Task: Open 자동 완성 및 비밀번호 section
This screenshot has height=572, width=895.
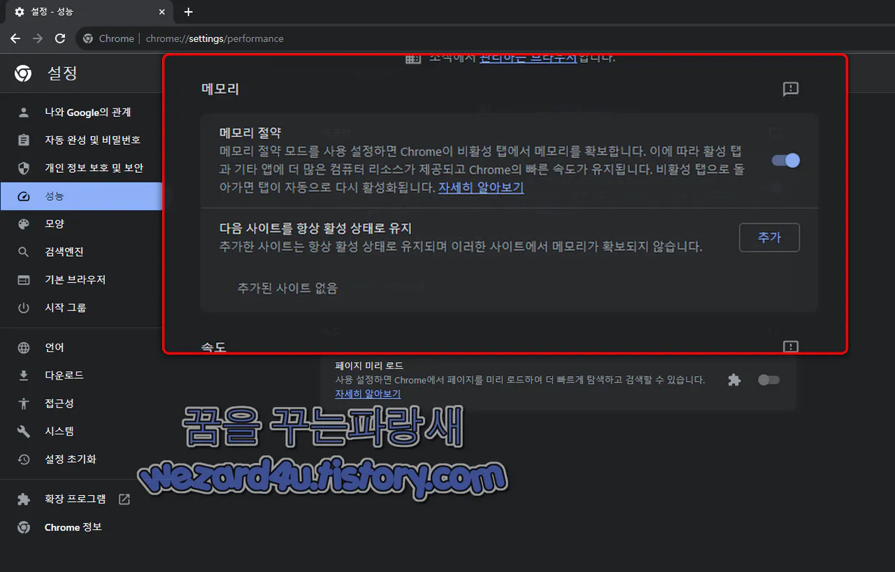Action: (81, 140)
